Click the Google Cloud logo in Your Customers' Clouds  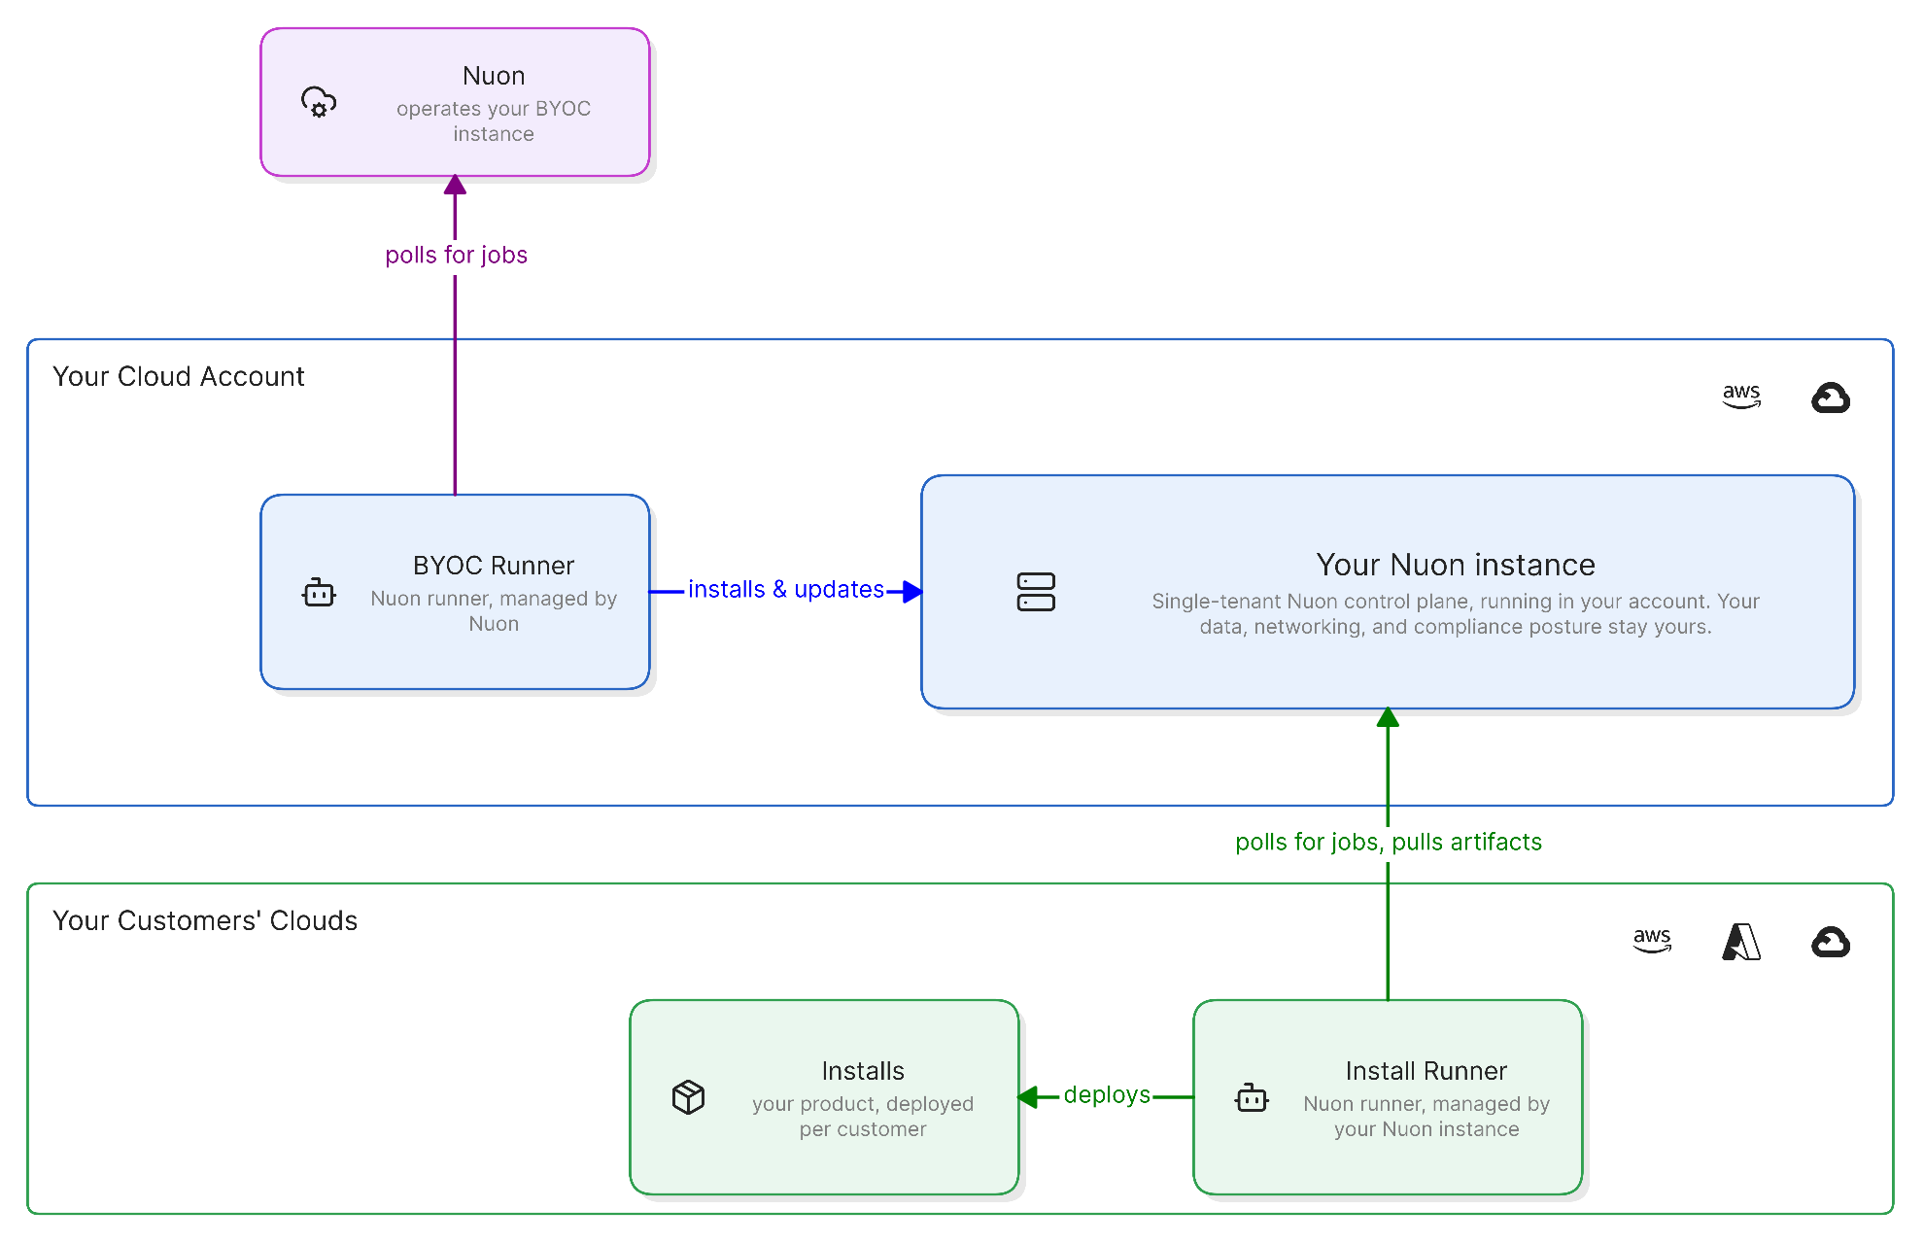[x=1831, y=942]
